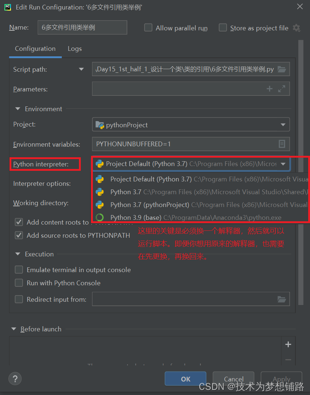
Task: Add a Before launch task with plus icon
Action: (x=288, y=344)
